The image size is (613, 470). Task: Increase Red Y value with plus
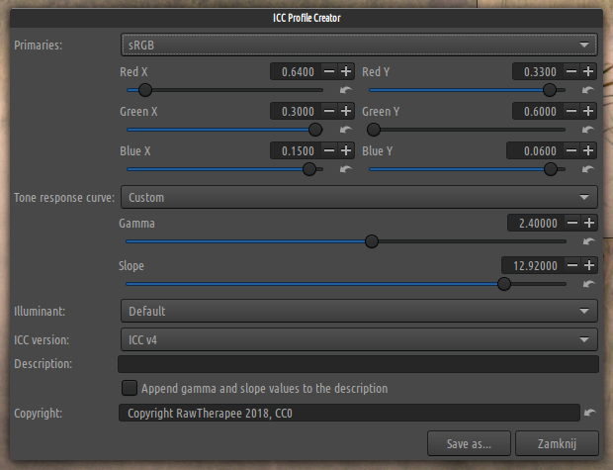588,71
